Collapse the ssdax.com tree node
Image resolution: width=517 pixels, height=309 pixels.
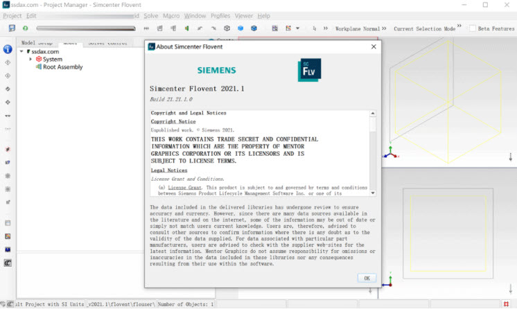[x=21, y=51]
